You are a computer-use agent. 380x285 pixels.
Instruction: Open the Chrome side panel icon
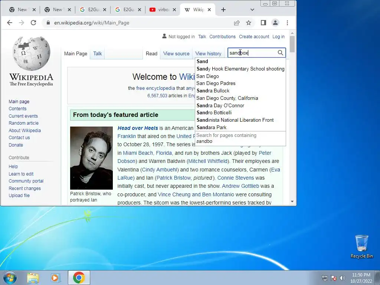[x=263, y=23]
